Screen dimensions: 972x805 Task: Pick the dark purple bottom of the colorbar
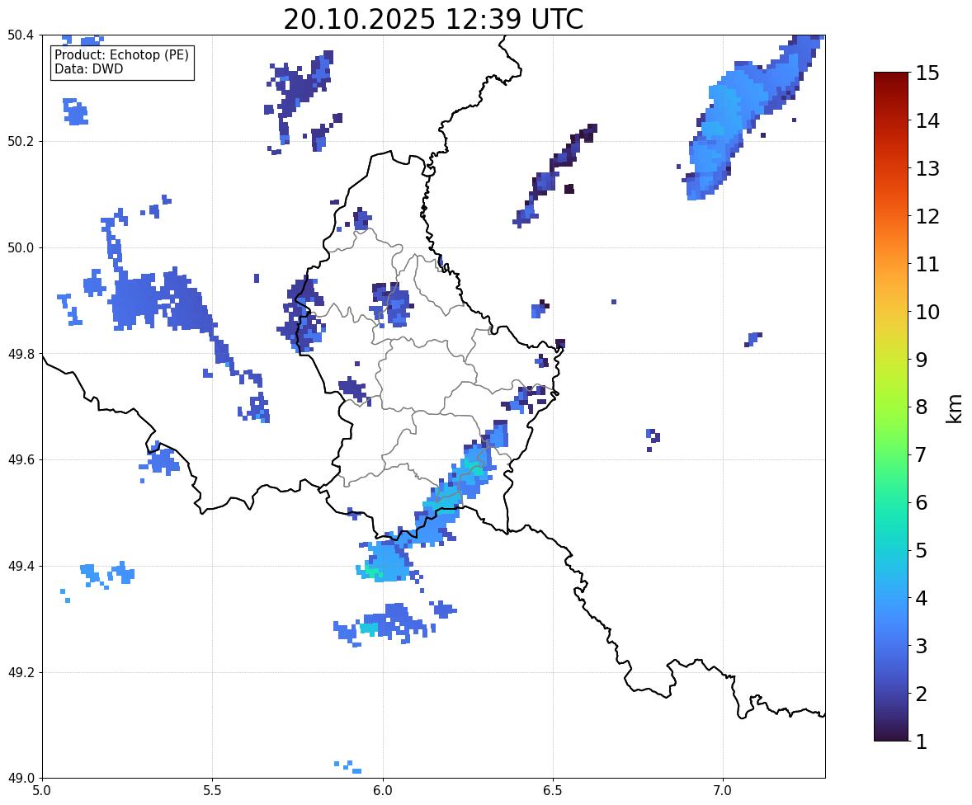[x=891, y=736]
